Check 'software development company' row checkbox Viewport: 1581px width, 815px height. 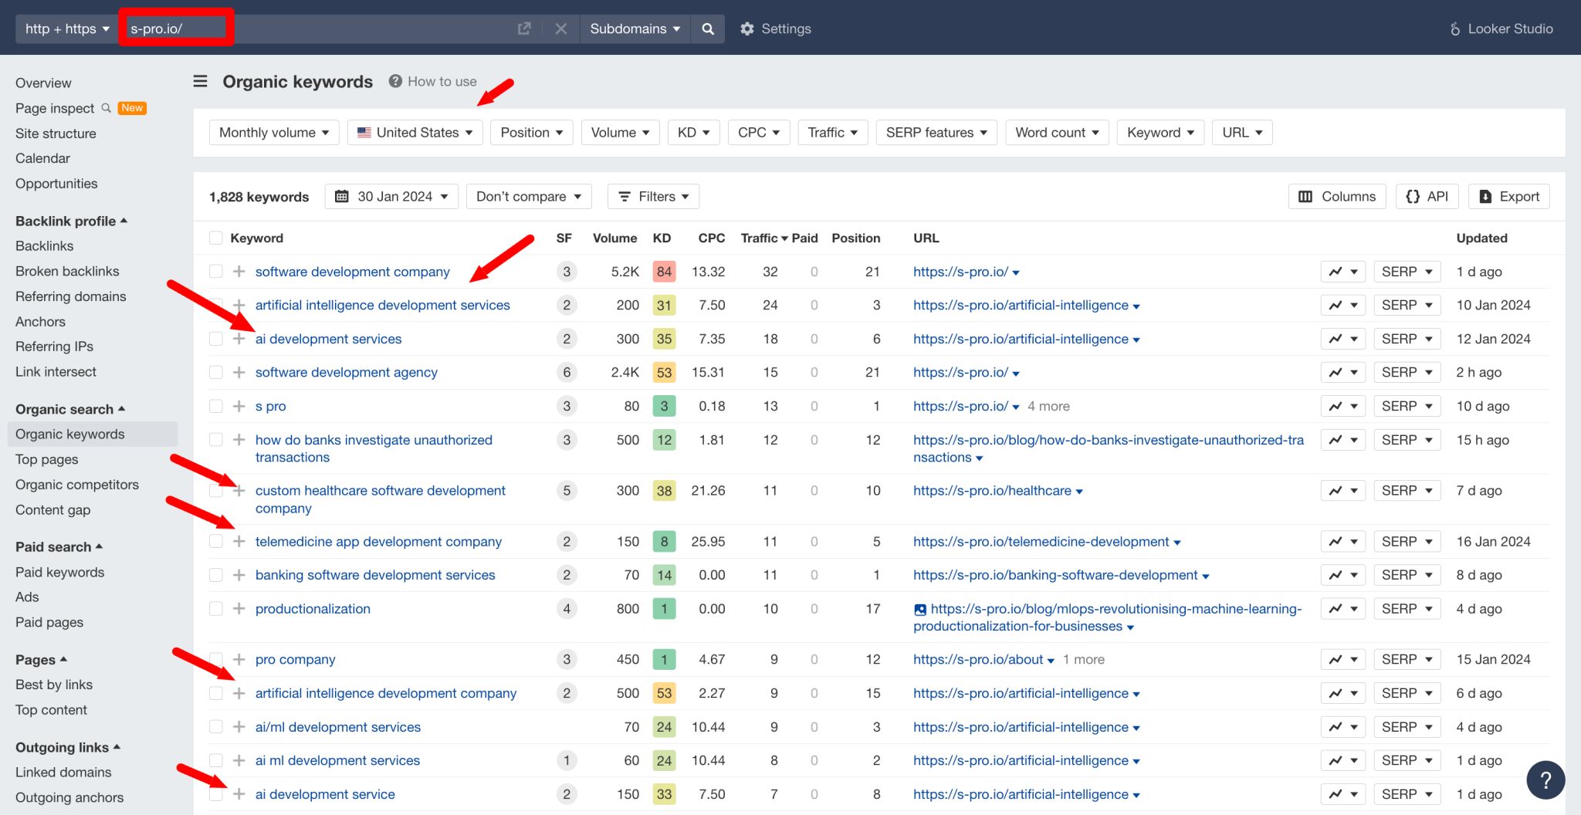coord(216,272)
